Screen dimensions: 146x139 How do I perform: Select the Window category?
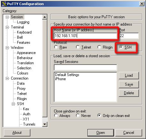point(17,48)
